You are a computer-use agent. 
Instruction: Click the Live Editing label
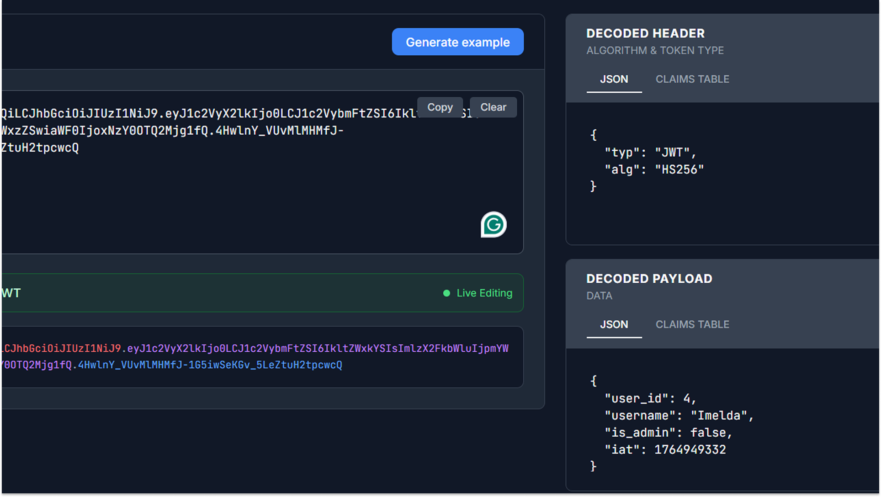484,293
